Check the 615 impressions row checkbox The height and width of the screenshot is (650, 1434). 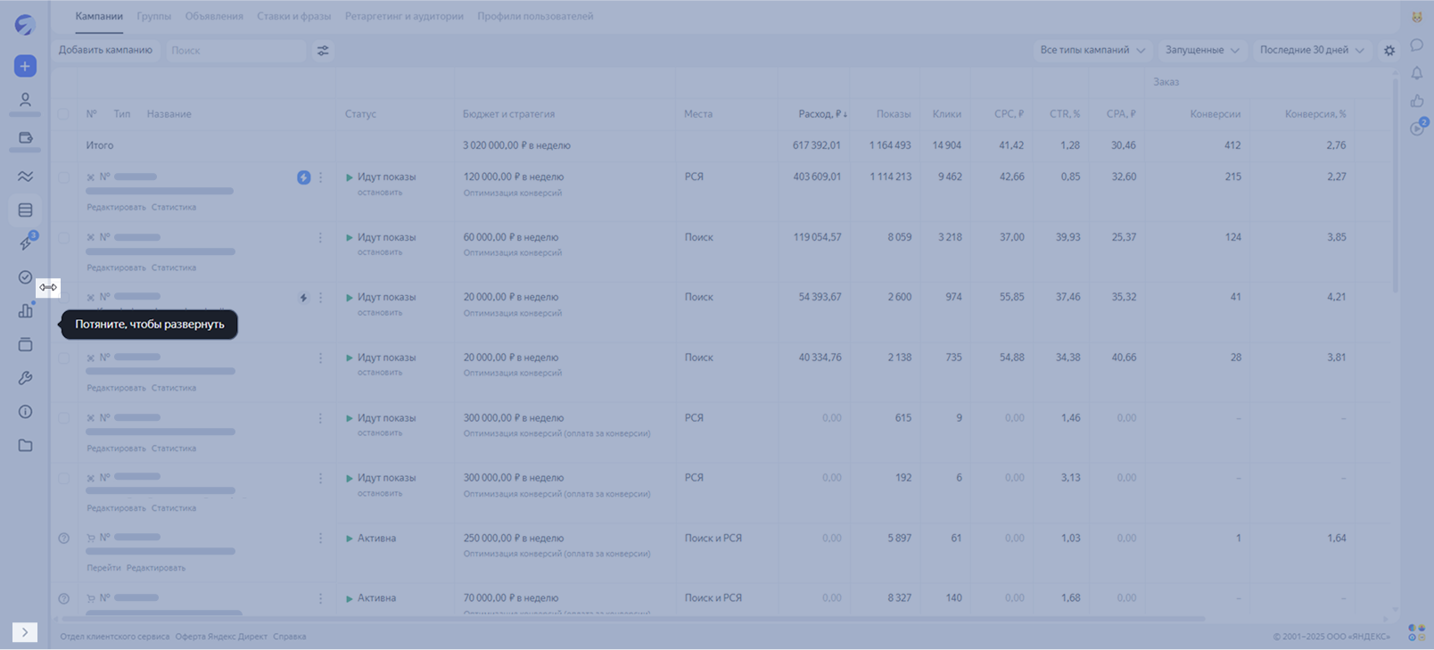(63, 418)
